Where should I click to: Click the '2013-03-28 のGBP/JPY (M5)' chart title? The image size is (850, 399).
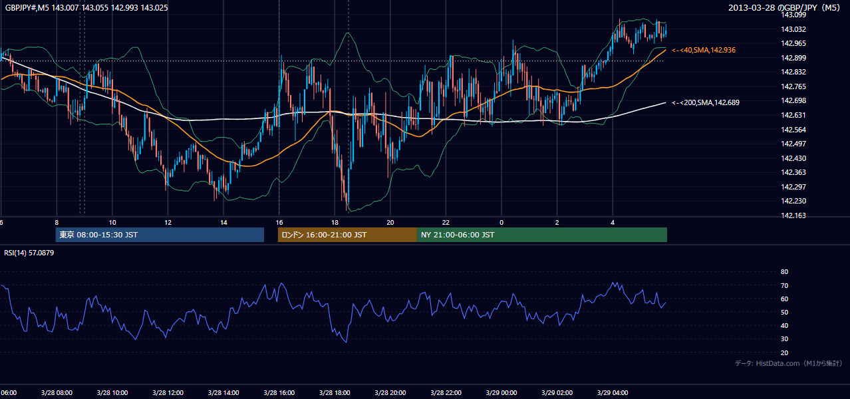pos(785,7)
